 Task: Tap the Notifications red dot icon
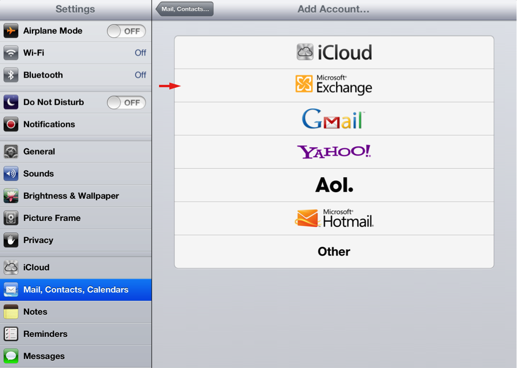[11, 124]
